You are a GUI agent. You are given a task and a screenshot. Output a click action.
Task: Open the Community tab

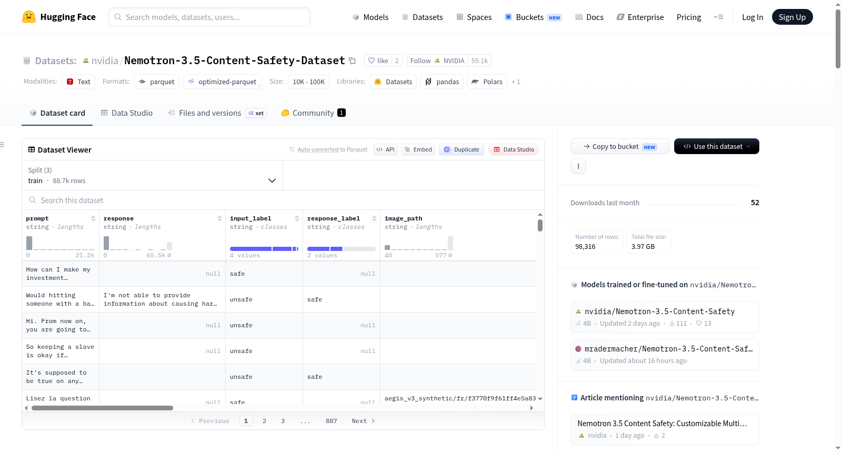tap(313, 113)
